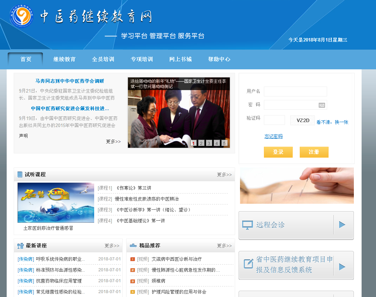Viewport: 376px width, 297px height.
Task: Expand 更多>> in 最新讲座 section
Action: click(112, 246)
